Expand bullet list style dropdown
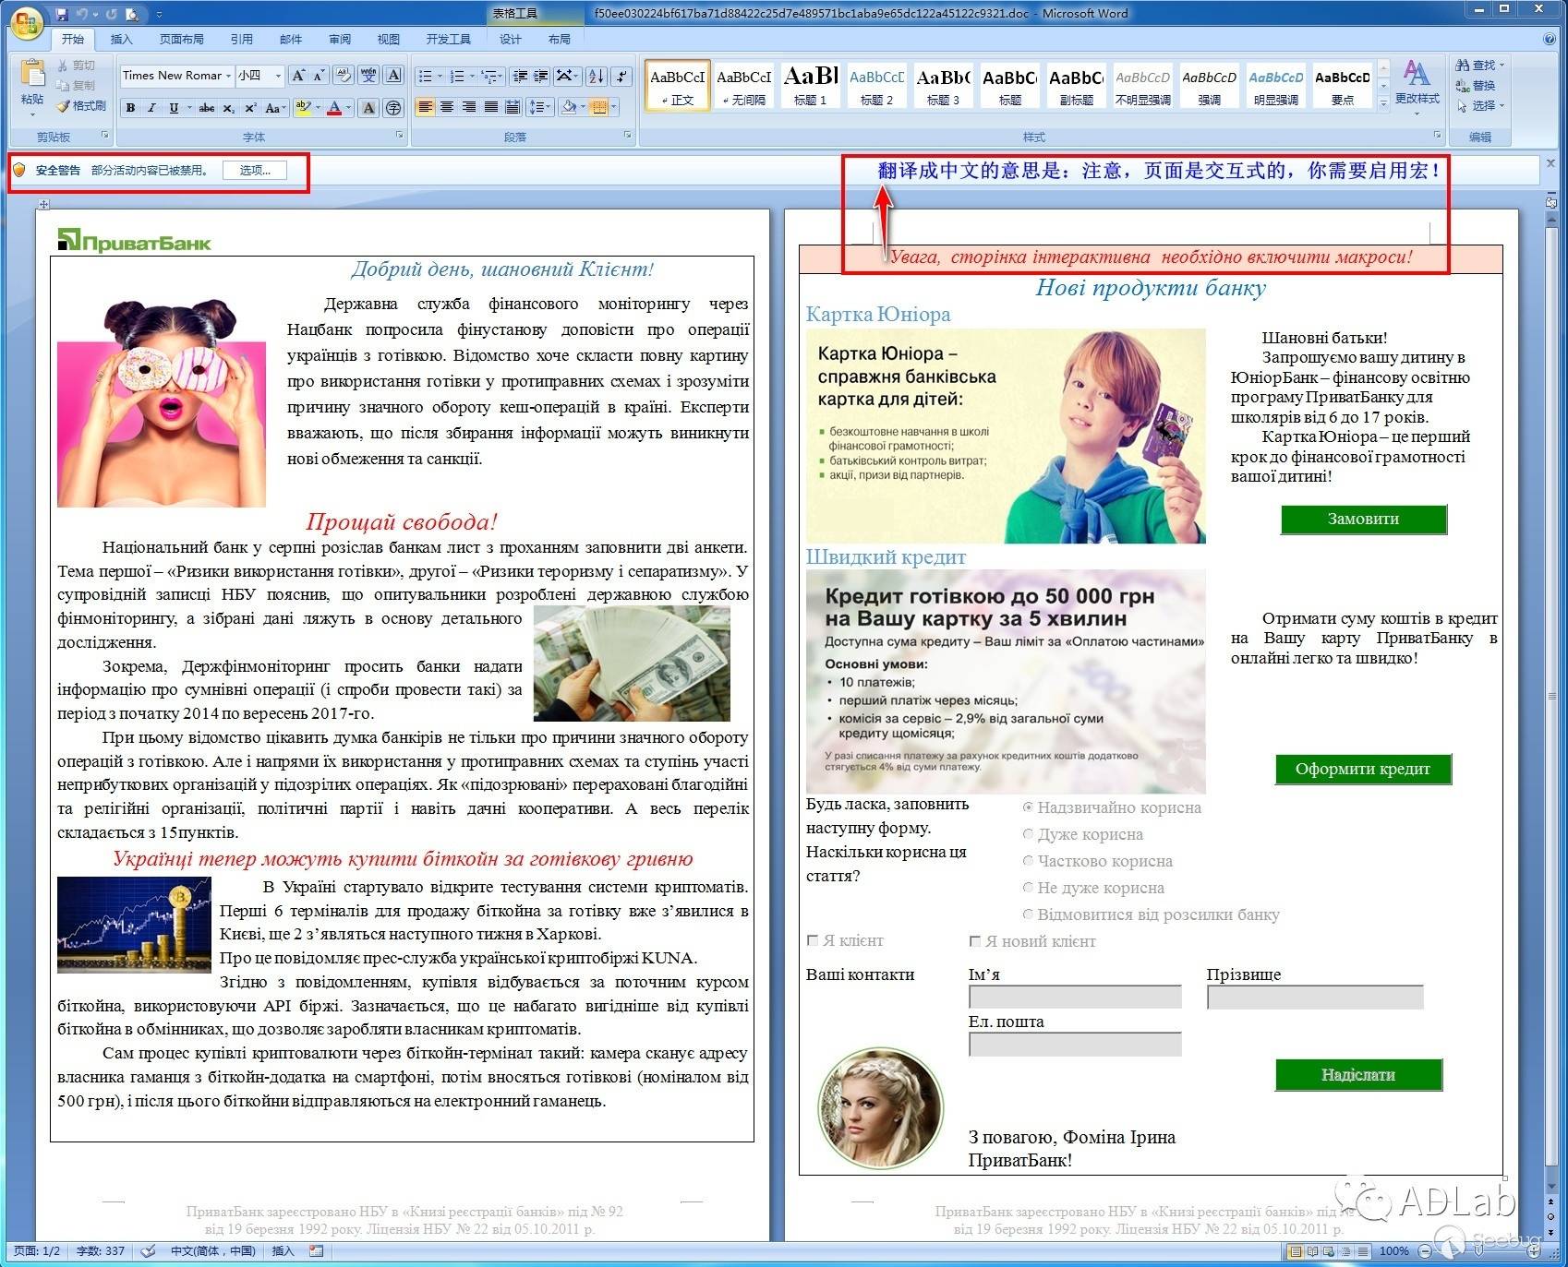 coord(440,76)
